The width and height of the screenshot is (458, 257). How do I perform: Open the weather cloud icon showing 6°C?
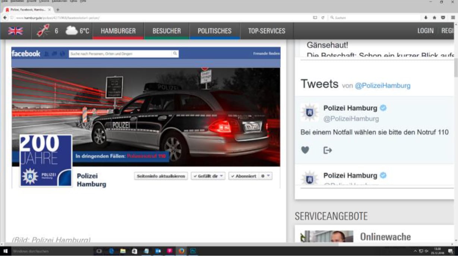click(72, 31)
